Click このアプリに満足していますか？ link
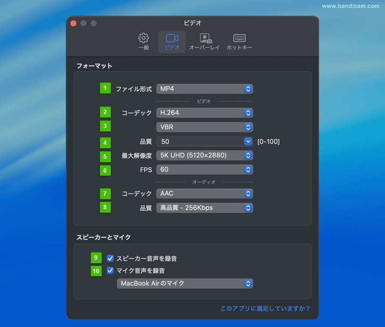Viewport: 385px width, 327px height. point(265,308)
